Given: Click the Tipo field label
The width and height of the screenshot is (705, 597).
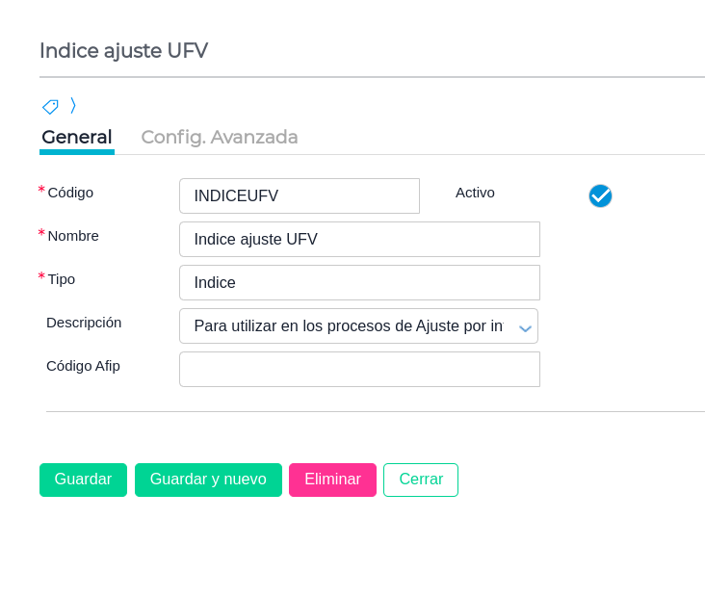Looking at the screenshot, I should point(62,279).
